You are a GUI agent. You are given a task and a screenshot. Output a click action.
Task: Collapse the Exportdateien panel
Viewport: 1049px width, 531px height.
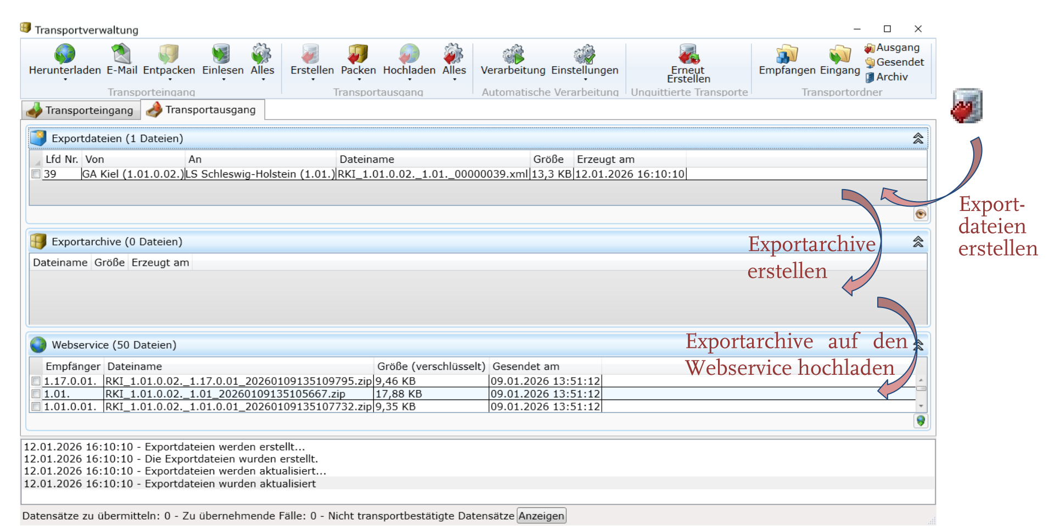pos(918,139)
